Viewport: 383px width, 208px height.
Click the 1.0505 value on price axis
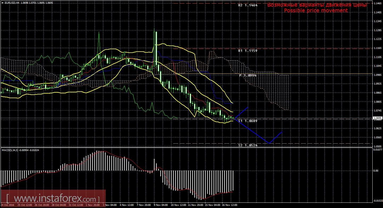377,146
